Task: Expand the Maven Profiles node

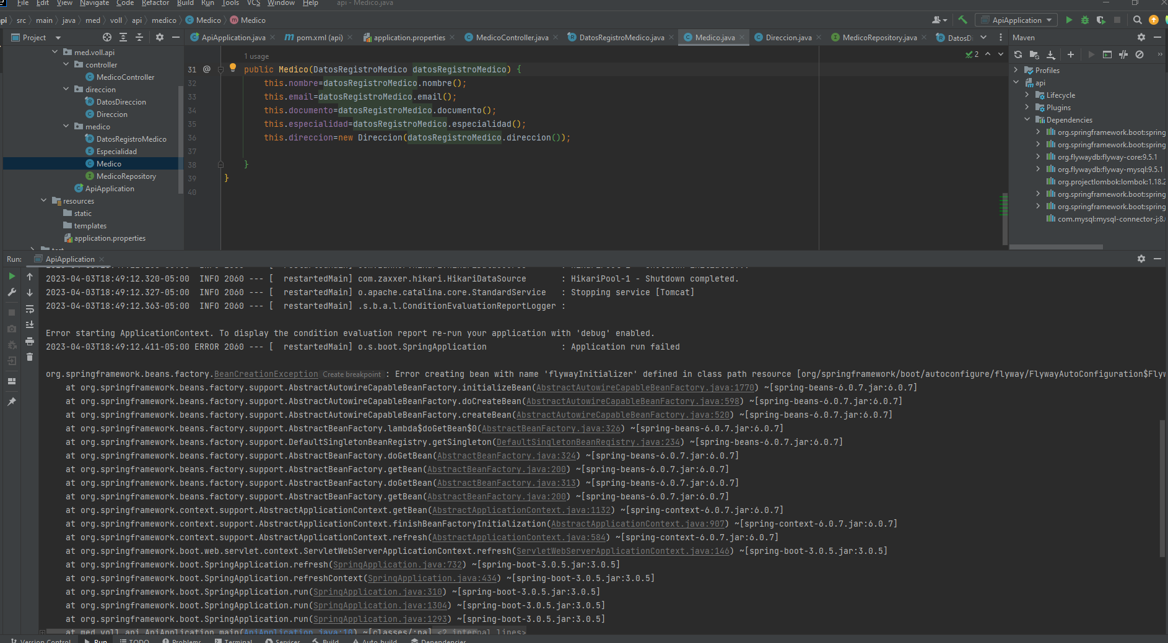Action: (x=1016, y=70)
